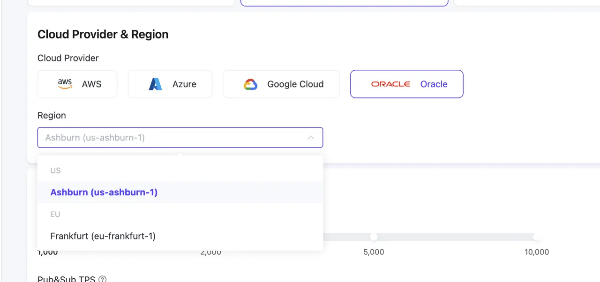The image size is (600, 282).
Task: Open the Pub&Sub TPS help icon
Action: [102, 279]
